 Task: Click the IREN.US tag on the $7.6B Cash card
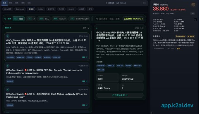coord(10,105)
